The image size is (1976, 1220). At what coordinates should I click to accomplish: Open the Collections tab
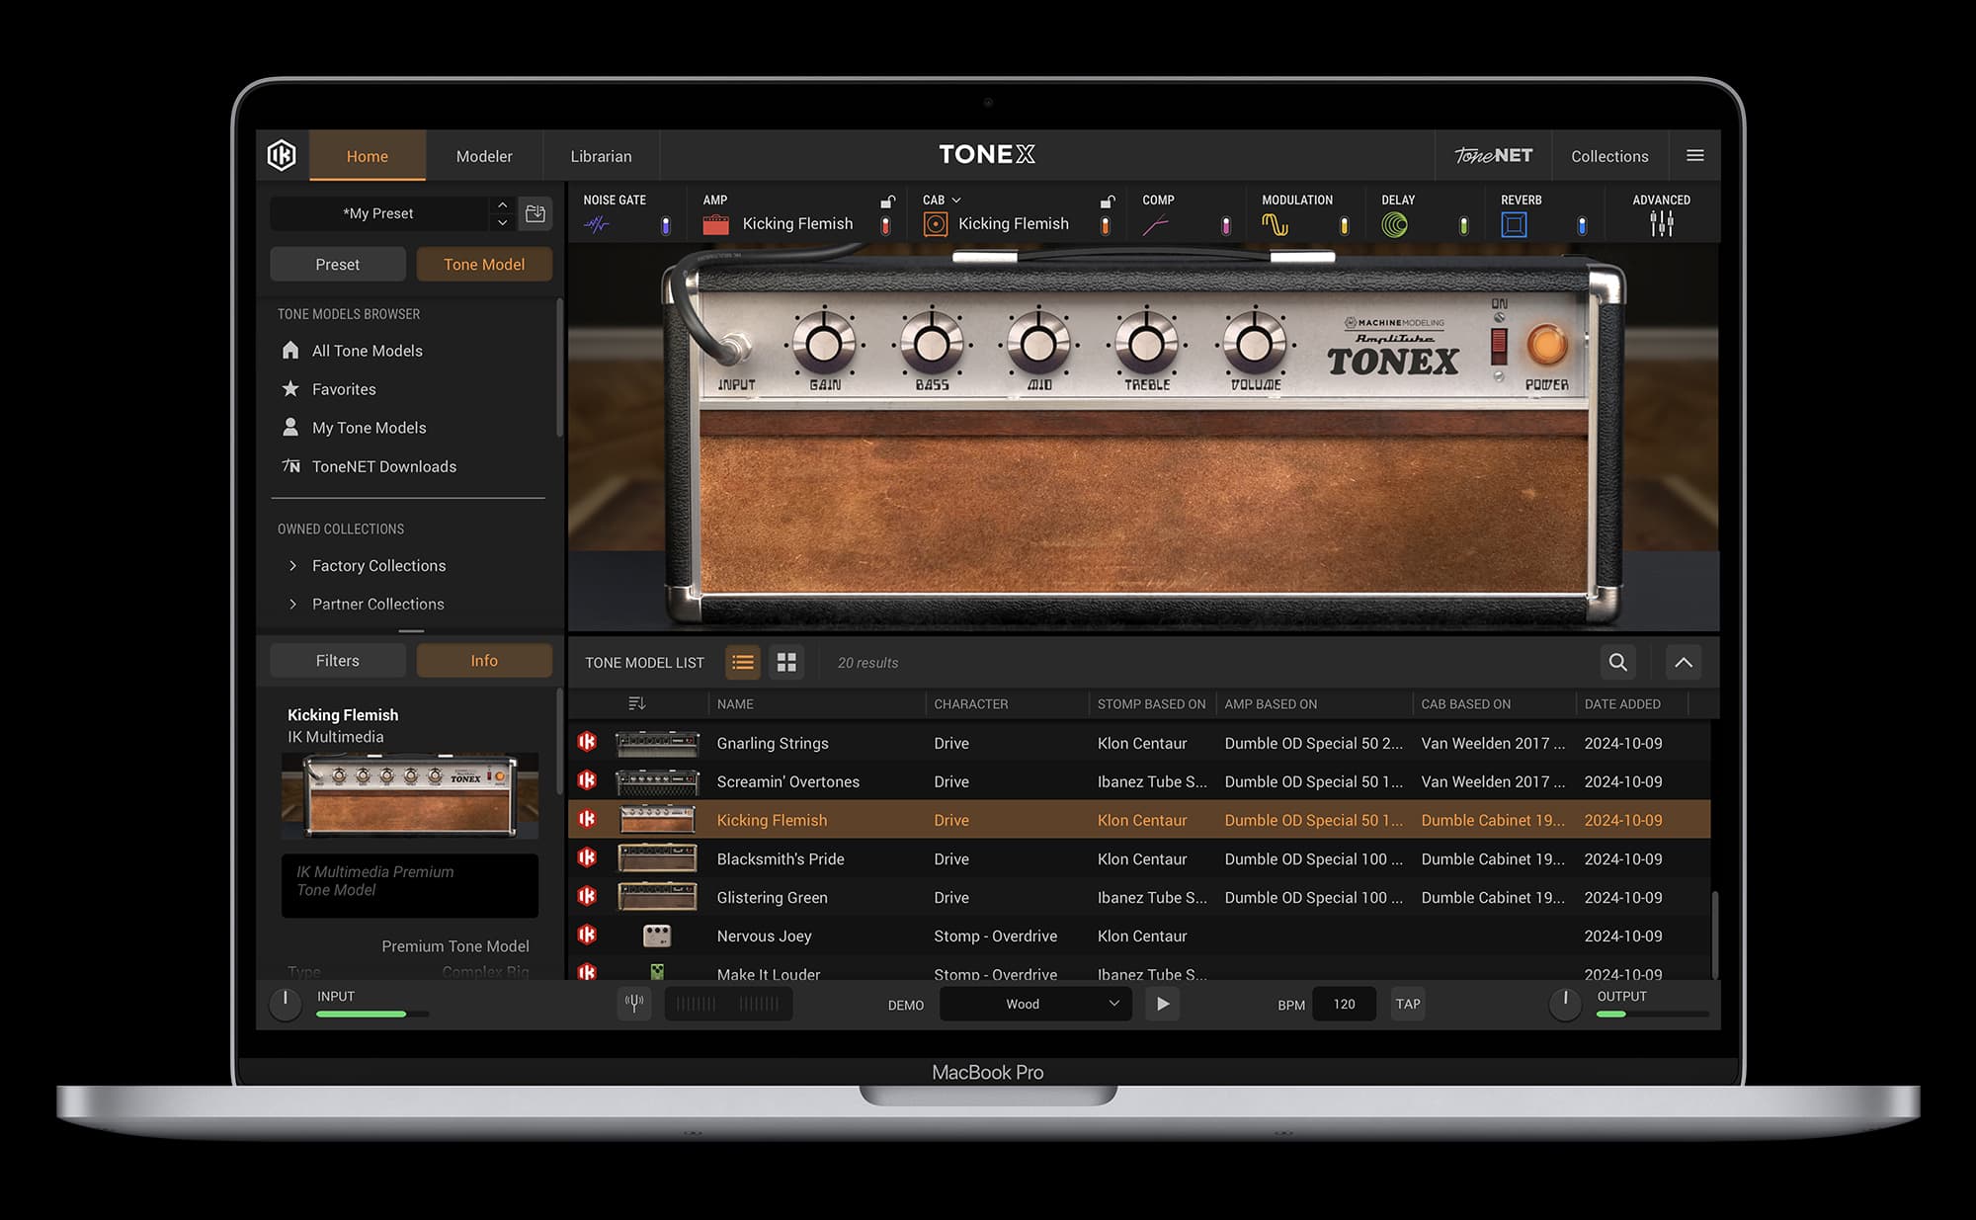(1609, 156)
